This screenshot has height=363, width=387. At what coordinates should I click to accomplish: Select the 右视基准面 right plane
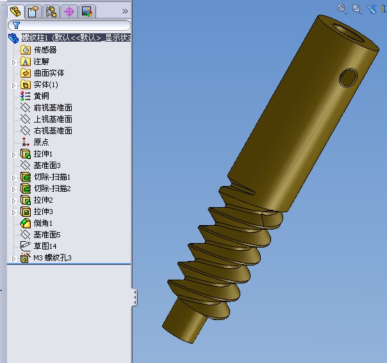tap(53, 130)
